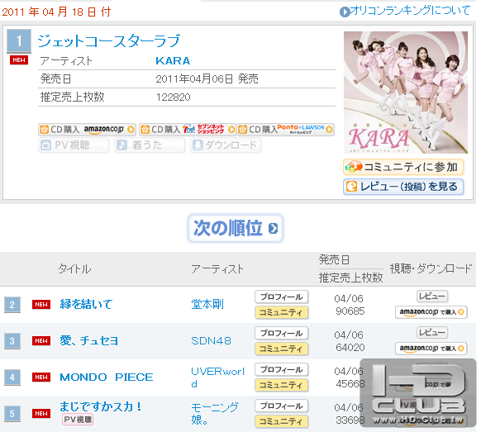Open プロフィール for 堂本剛

point(282,297)
